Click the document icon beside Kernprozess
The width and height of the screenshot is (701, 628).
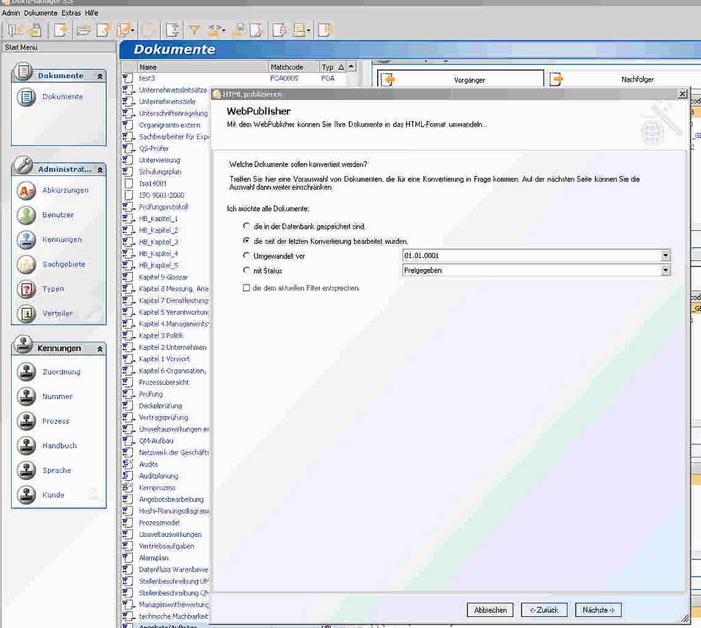click(x=128, y=488)
